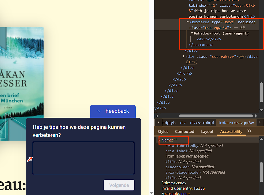This screenshot has height=195, width=264.
Task: Open the Computed tab
Action: coord(185,132)
